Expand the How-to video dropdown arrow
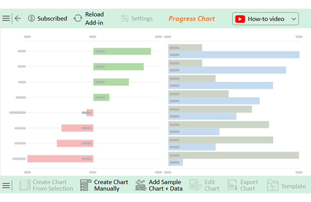Image resolution: width=311 pixels, height=202 pixels. point(293,19)
